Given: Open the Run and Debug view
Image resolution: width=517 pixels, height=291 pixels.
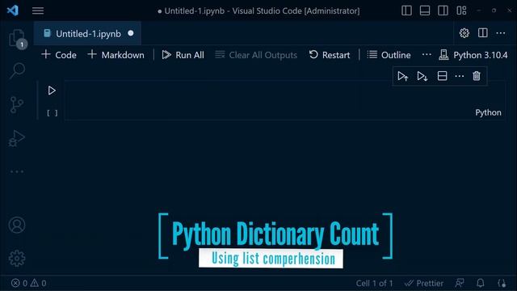Looking at the screenshot, I should tap(17, 138).
